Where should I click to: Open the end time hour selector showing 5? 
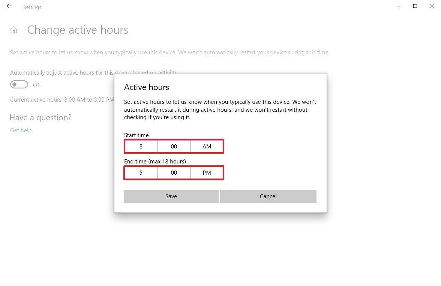141,172
